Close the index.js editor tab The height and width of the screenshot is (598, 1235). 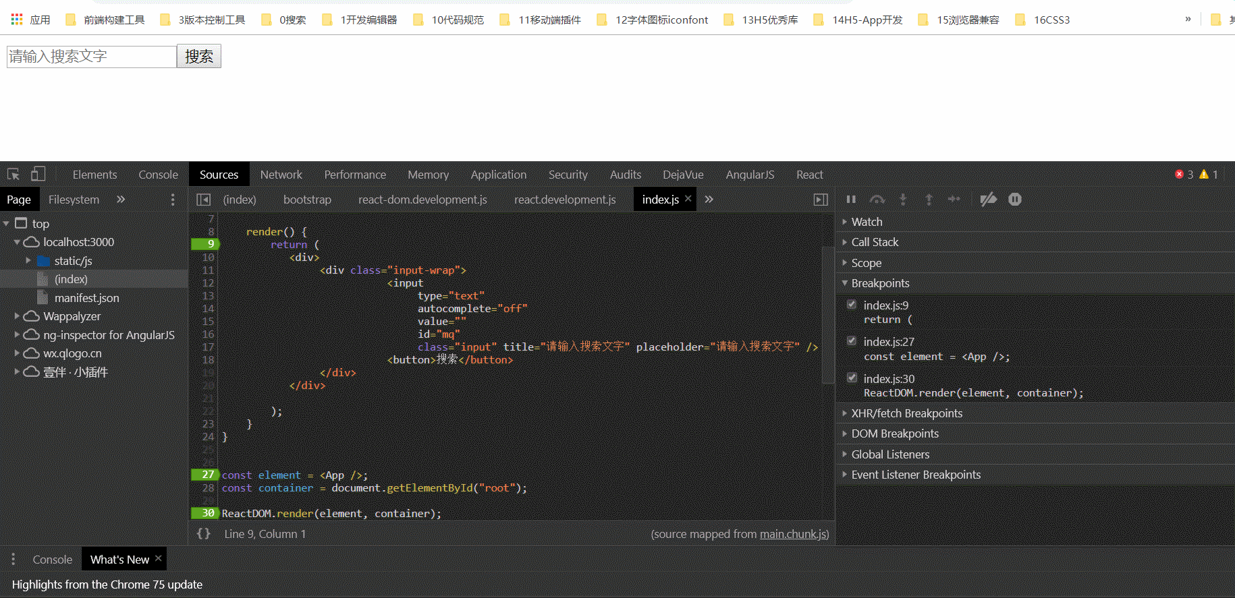pos(688,199)
